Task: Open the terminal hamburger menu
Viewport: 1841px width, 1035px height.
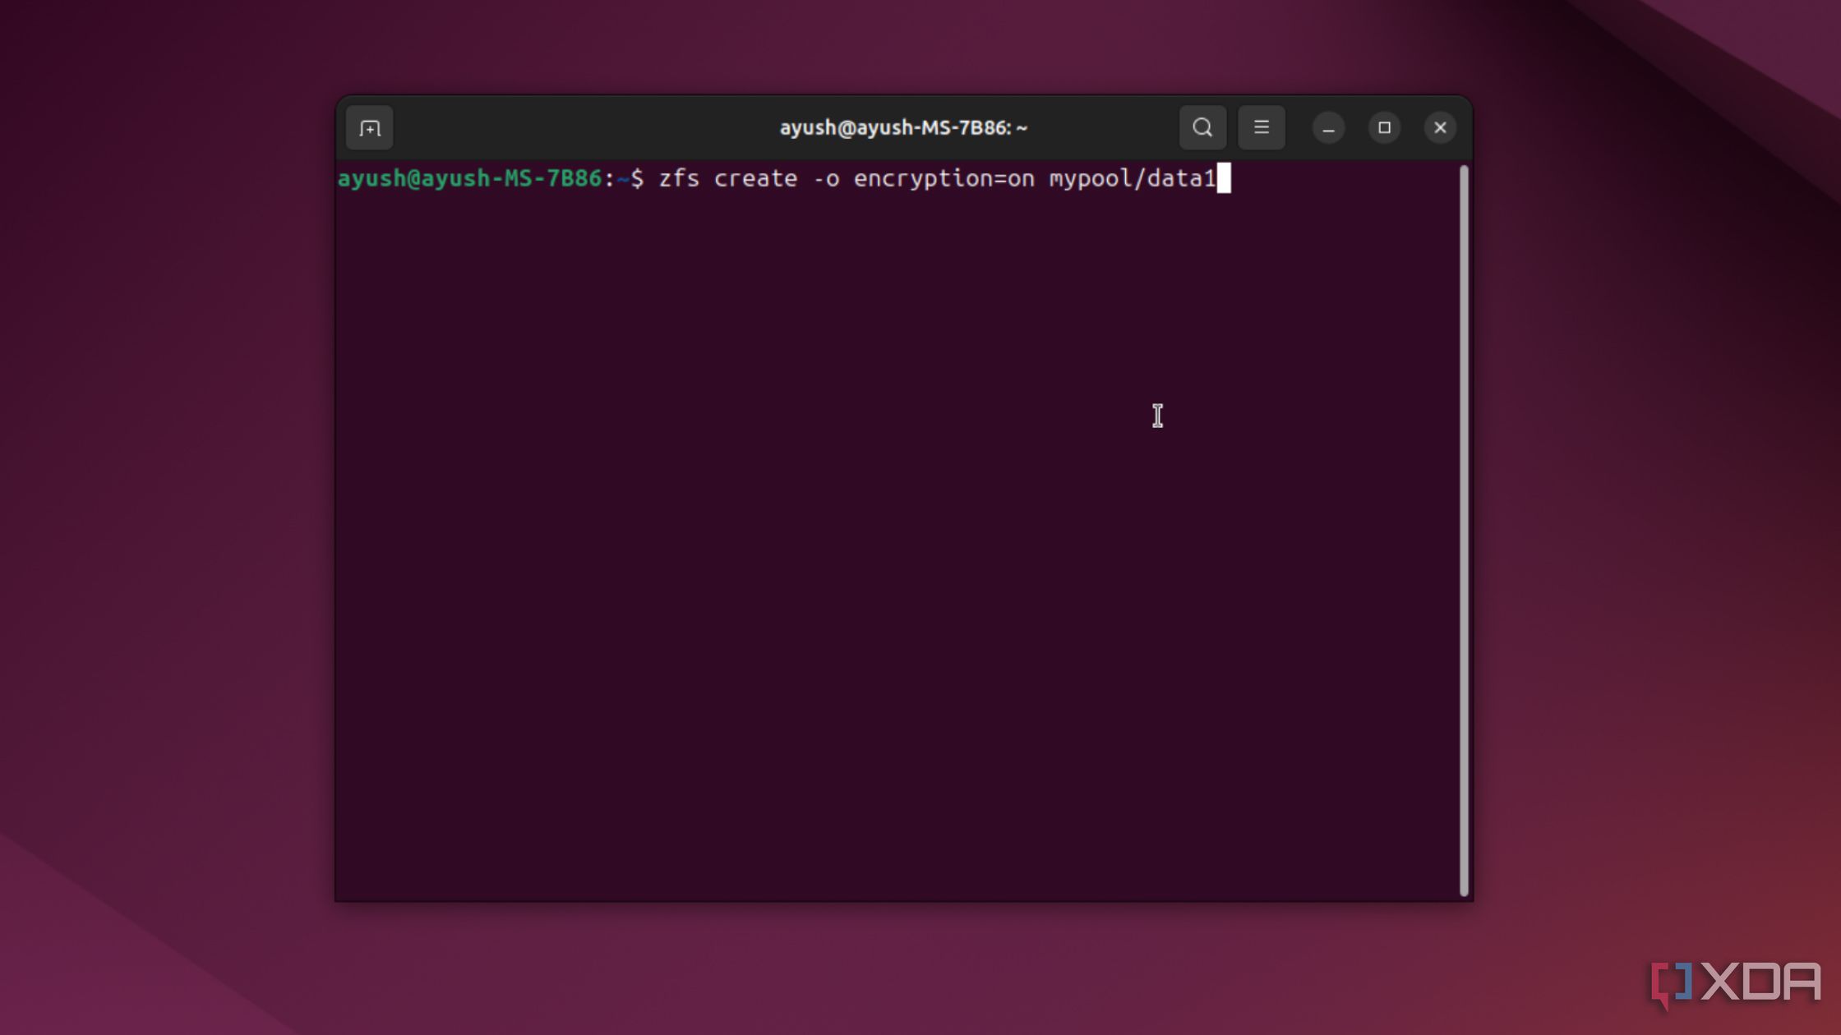Action: coord(1261,126)
